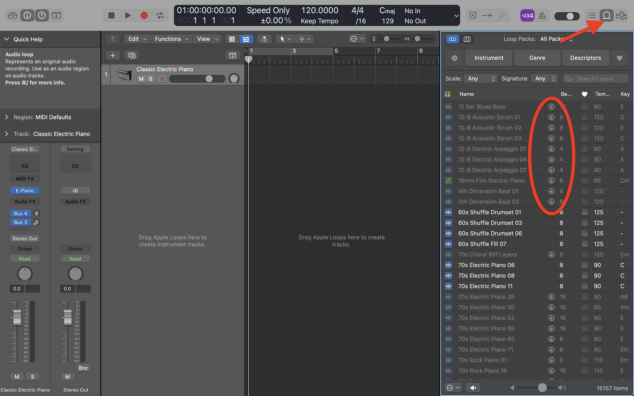Click the Setting button on Stereo Out strip
The width and height of the screenshot is (634, 396).
pos(75,149)
